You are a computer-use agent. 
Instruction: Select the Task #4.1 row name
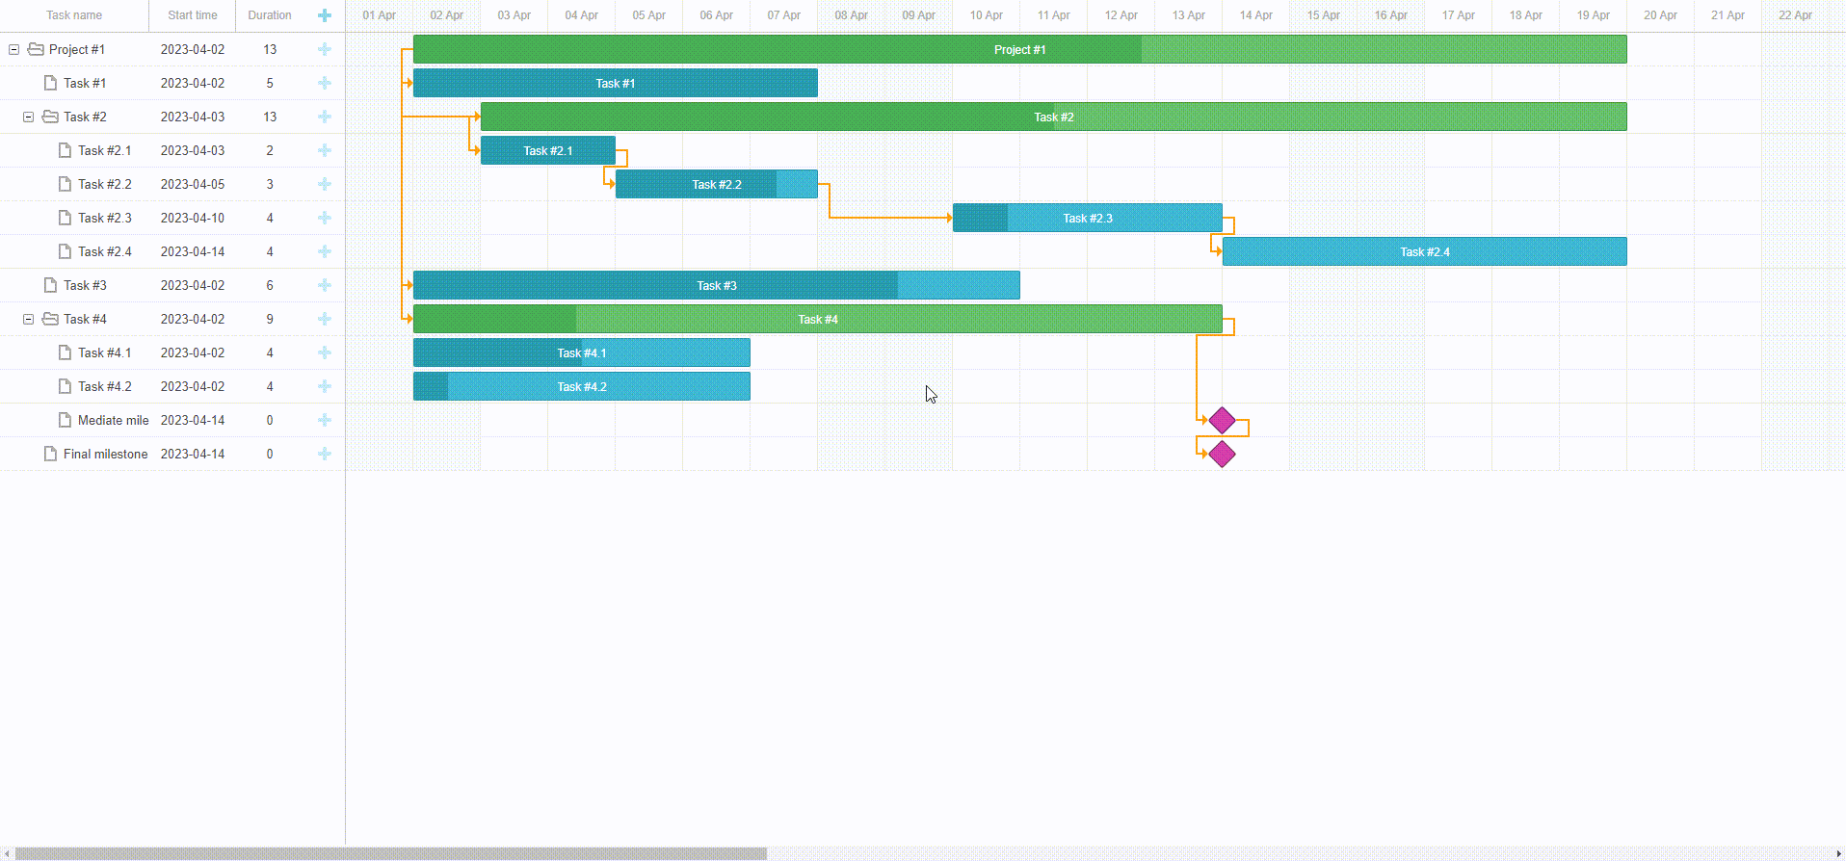tap(105, 352)
